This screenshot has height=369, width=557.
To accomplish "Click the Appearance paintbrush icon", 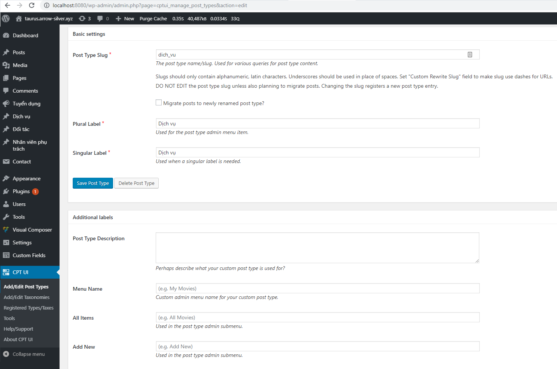I will pos(6,178).
